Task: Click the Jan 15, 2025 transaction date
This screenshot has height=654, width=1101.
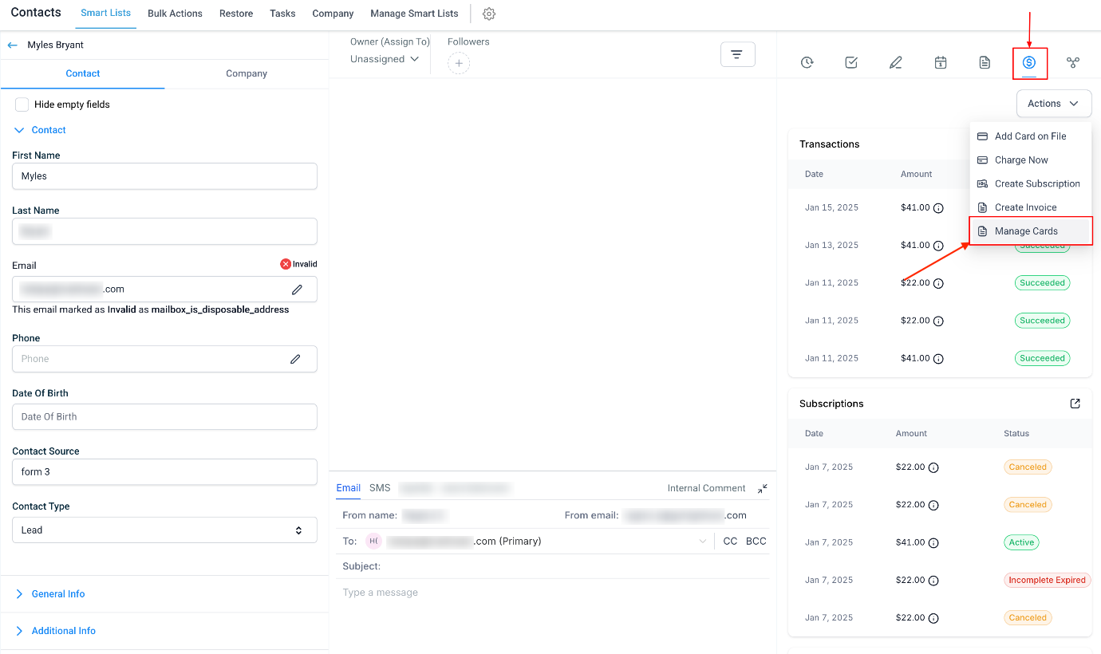Action: [x=831, y=208]
